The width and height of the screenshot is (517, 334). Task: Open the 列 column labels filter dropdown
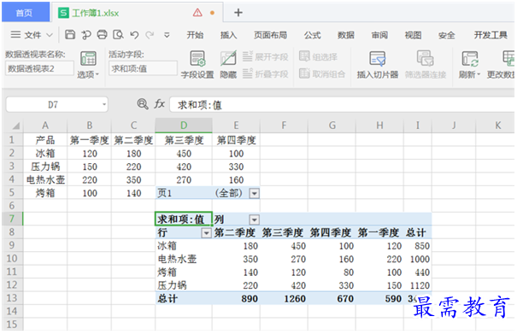tap(254, 220)
